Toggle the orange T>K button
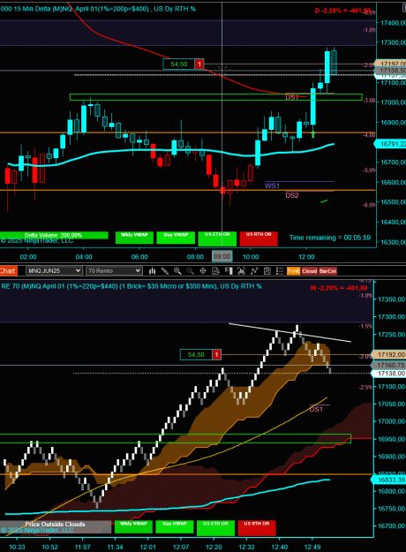This screenshot has width=406, height=552. click(293, 271)
